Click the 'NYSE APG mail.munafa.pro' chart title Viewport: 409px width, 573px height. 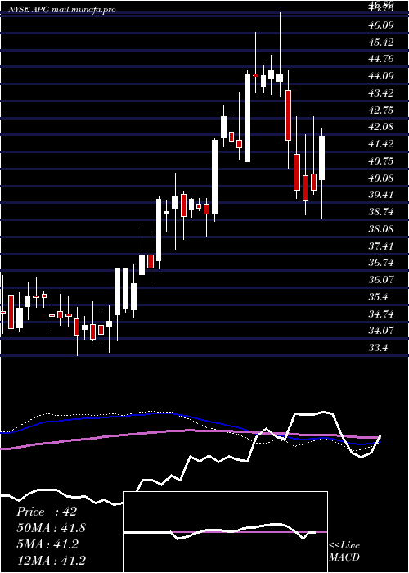[x=63, y=10]
